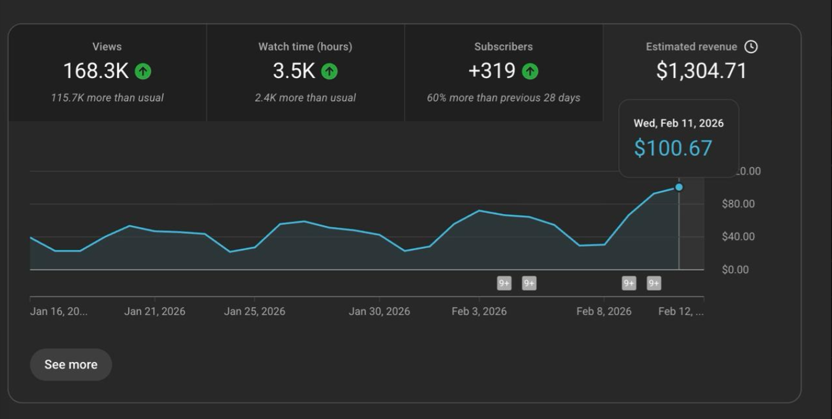Open the second 9+ marker from left
Image resolution: width=832 pixels, height=419 pixels.
529,283
